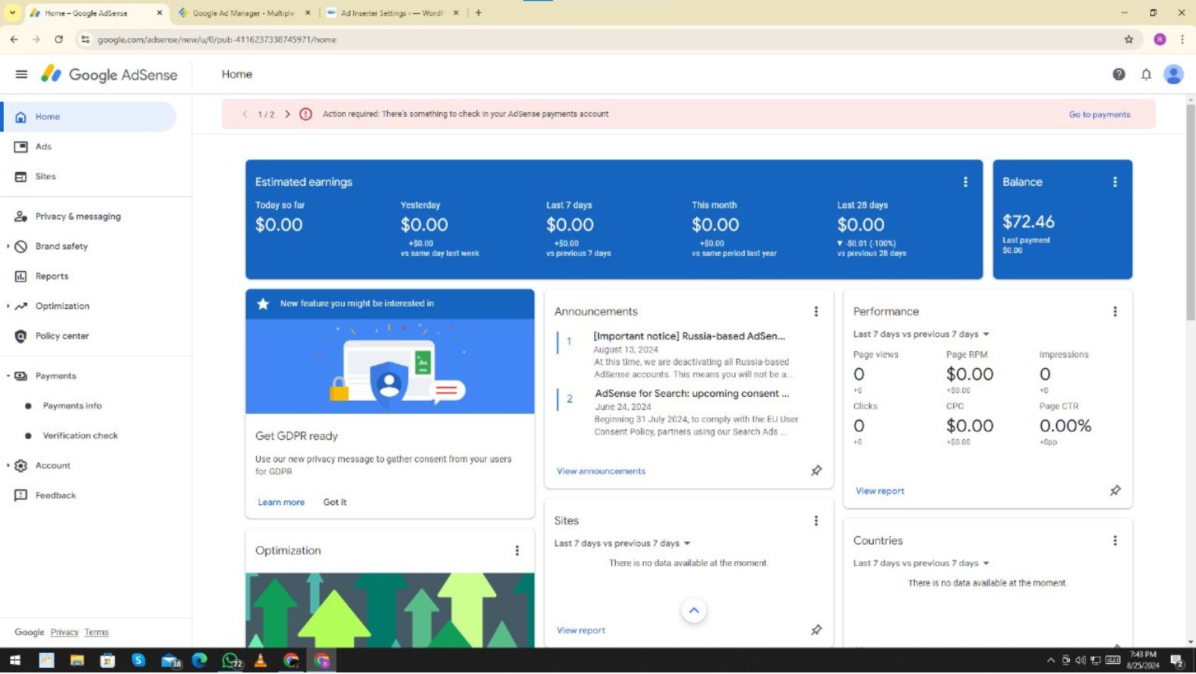Open Sites card three-dot menu
Image resolution: width=1196 pixels, height=674 pixels.
click(816, 521)
